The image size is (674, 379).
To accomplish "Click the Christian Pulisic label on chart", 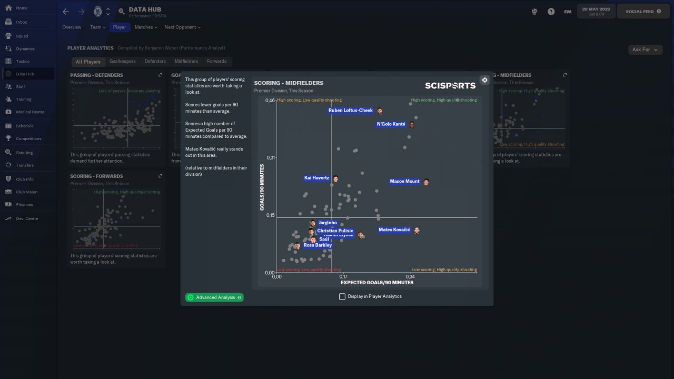I will tap(335, 231).
